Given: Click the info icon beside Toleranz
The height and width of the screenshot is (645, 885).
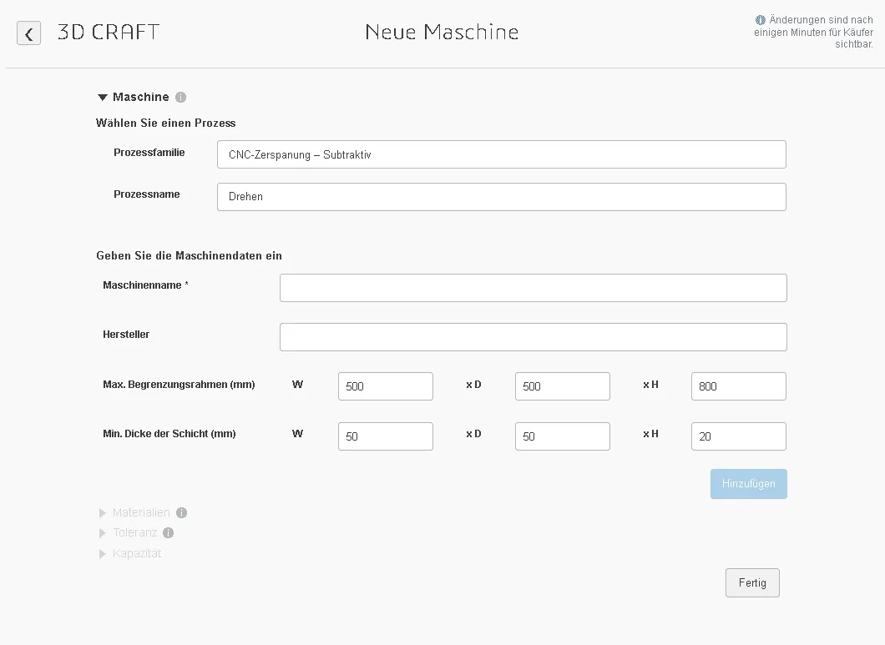Looking at the screenshot, I should coord(168,533).
